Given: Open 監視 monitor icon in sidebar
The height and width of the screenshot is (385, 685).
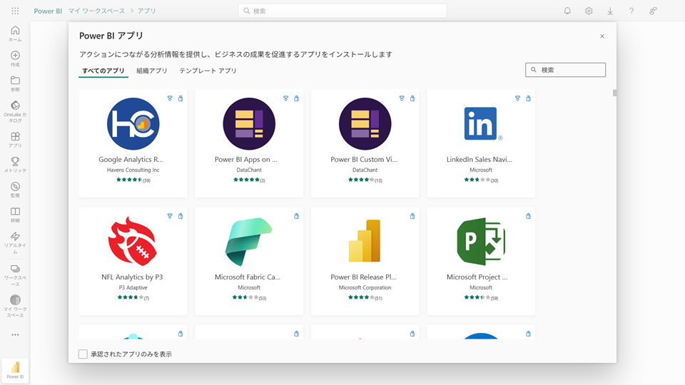Looking at the screenshot, I should [x=15, y=186].
